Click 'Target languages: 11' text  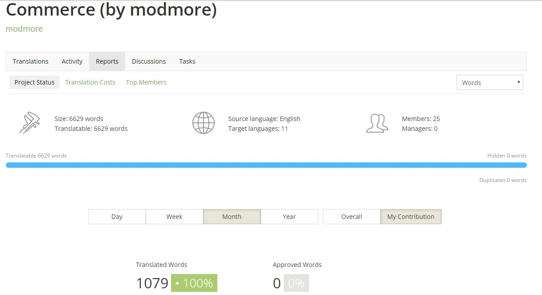[258, 129]
